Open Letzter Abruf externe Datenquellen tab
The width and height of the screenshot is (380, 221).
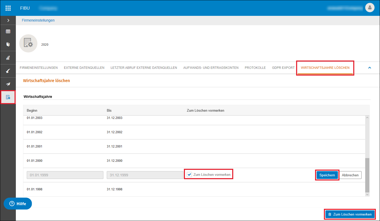144,68
